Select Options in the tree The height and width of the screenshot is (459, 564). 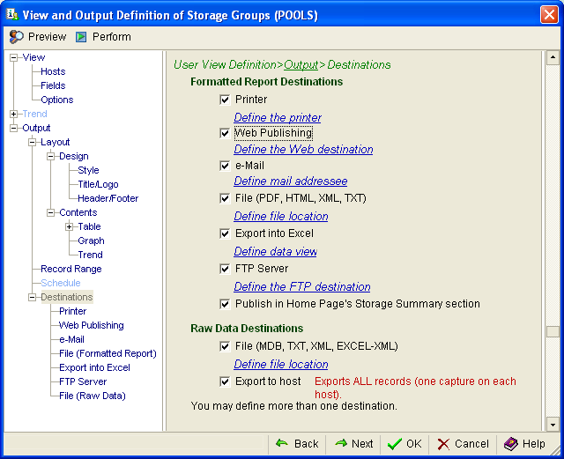[56, 100]
